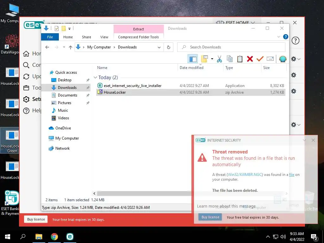324x243 pixels.
Task: Click the Copy toolbar icon
Action: [x=230, y=59]
